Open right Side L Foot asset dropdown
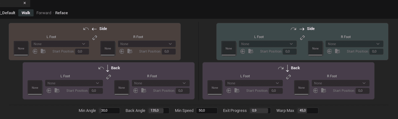Viewport: 398px width, 119px height. (268, 44)
